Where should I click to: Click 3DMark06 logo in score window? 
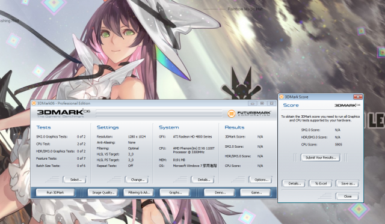[x=347, y=105]
